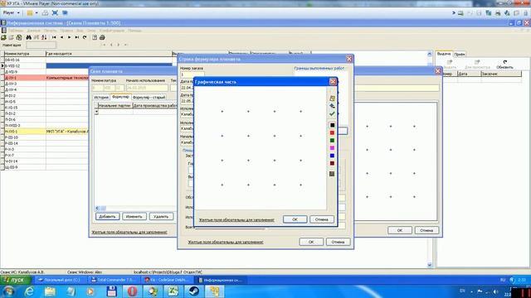Image resolution: width=531 pixels, height=298 pixels.
Task: Click the Где находится column header
Action: point(109,53)
